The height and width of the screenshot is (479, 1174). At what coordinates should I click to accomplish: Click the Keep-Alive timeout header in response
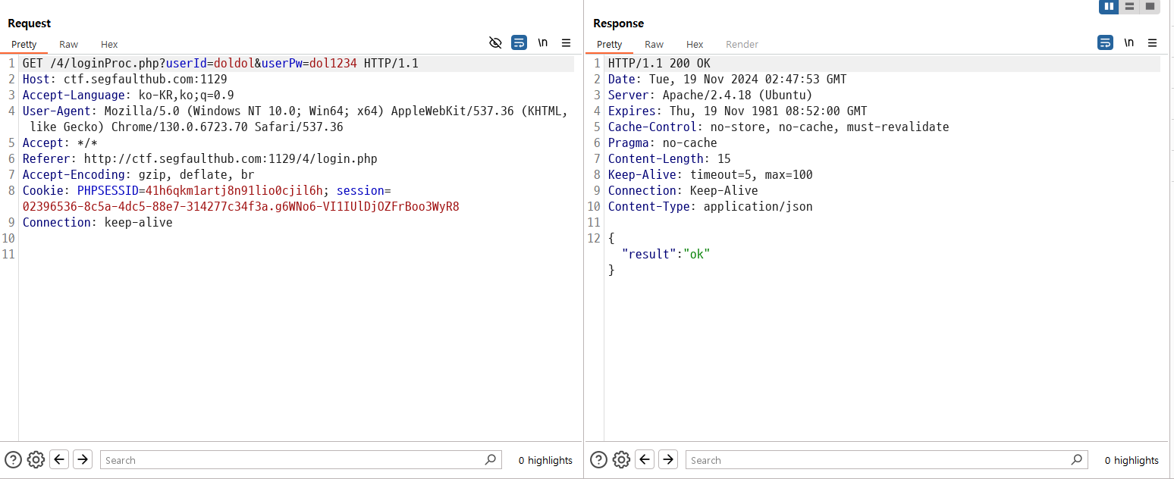point(711,175)
